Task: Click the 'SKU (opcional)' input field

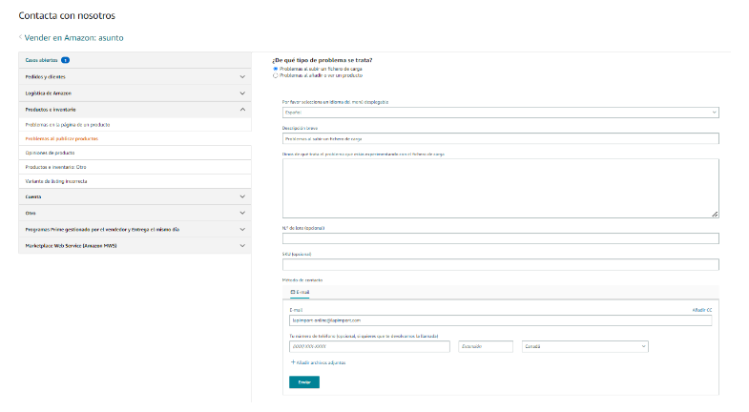Action: pos(500,264)
